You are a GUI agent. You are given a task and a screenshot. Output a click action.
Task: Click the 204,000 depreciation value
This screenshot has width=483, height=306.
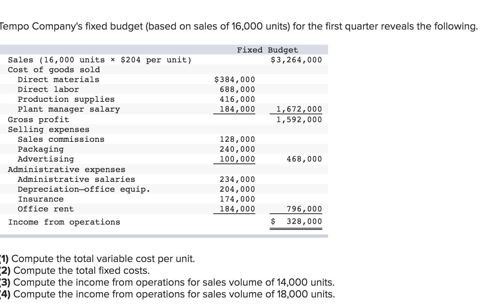tap(237, 189)
